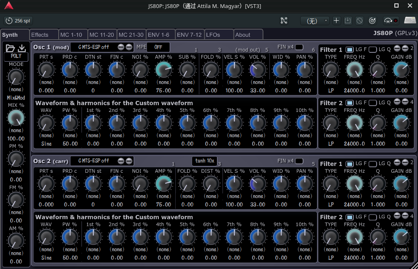Open the About tab
The image size is (418, 269).
(248, 35)
